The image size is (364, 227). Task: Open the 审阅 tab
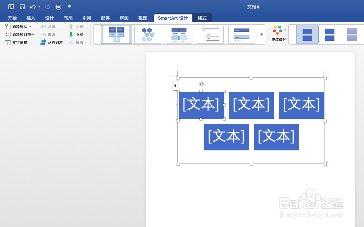tap(124, 18)
